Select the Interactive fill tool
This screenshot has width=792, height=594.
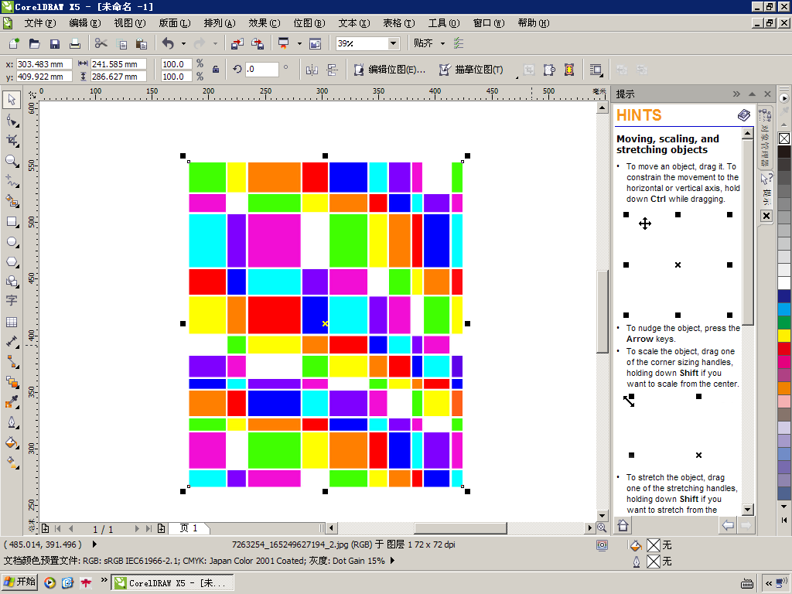[12, 462]
